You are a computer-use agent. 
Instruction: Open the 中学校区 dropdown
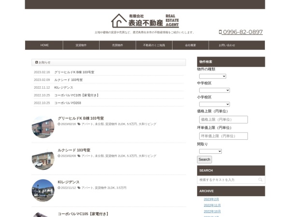coord(214,90)
